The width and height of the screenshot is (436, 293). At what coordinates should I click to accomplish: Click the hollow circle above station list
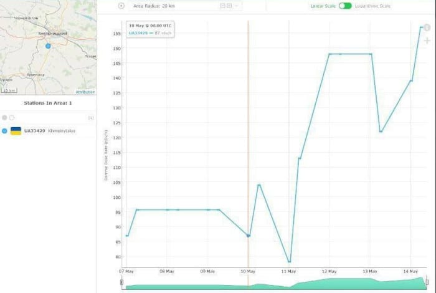11,117
